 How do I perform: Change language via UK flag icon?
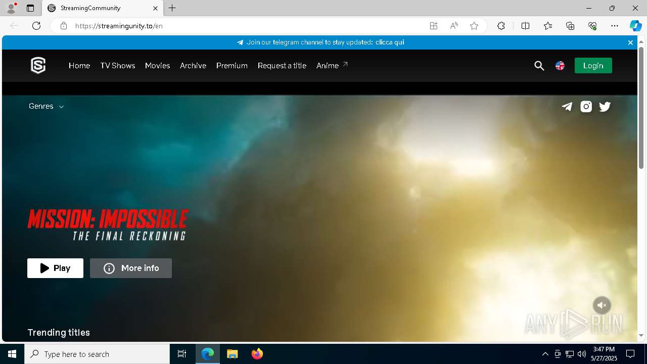coord(560,66)
